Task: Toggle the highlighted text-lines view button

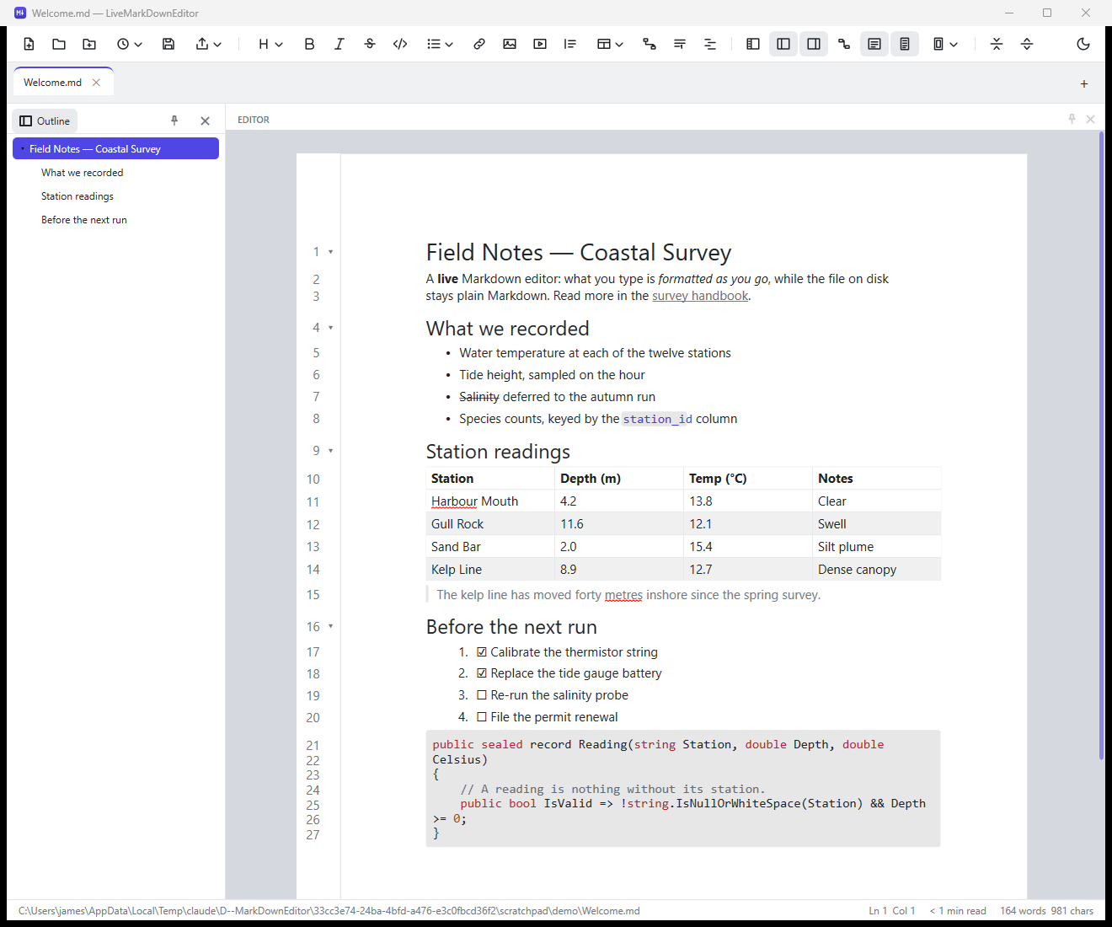Action: tap(874, 44)
